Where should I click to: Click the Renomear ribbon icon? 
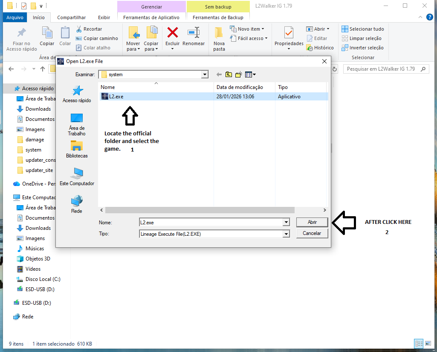click(x=194, y=32)
